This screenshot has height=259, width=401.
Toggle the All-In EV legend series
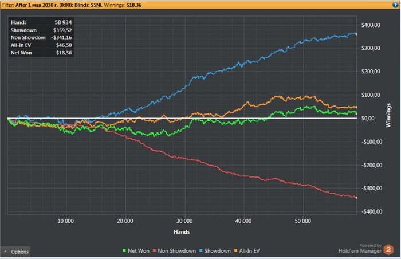(x=247, y=251)
